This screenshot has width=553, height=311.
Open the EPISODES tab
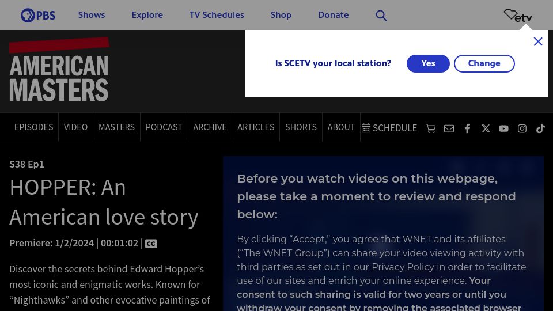pyautogui.click(x=34, y=127)
